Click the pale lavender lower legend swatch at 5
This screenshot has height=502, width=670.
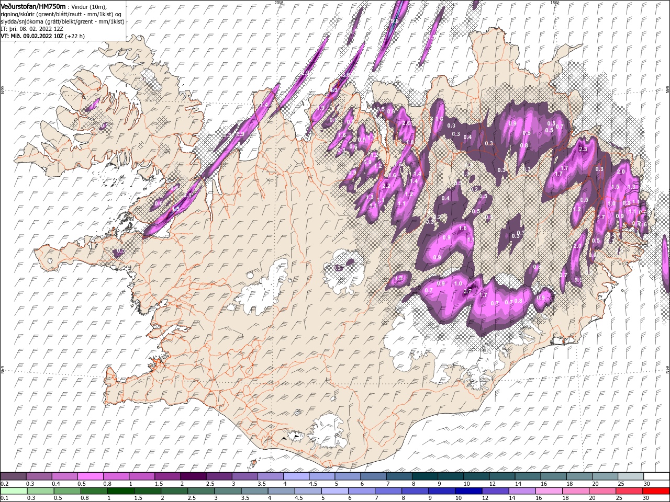click(x=335, y=491)
